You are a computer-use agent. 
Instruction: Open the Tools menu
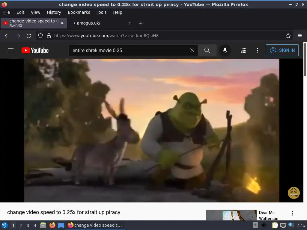point(101,12)
